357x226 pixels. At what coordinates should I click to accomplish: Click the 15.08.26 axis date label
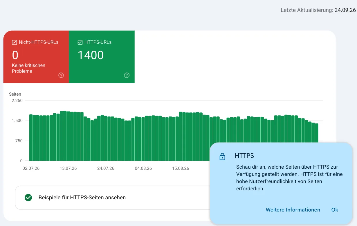[x=181, y=168]
